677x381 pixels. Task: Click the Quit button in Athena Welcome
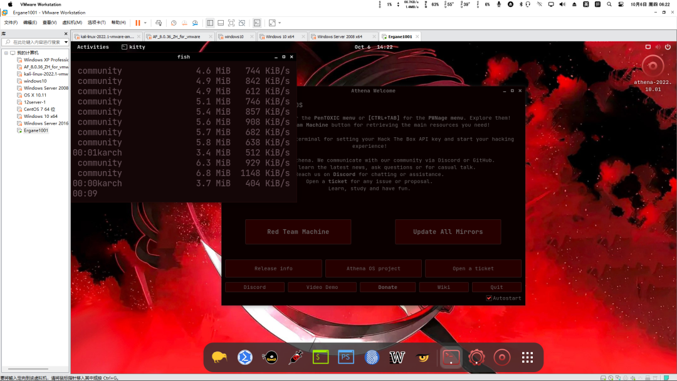click(496, 287)
